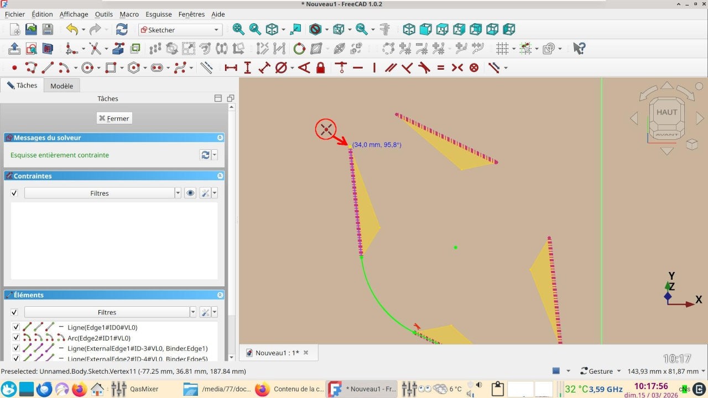Screen dimensions: 708x398
Task: Open the Édition menu
Action: pos(43,14)
